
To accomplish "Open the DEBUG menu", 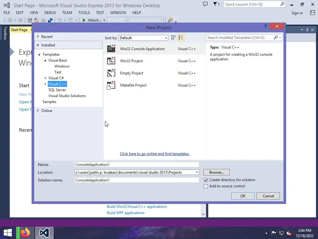I will click(50, 12).
